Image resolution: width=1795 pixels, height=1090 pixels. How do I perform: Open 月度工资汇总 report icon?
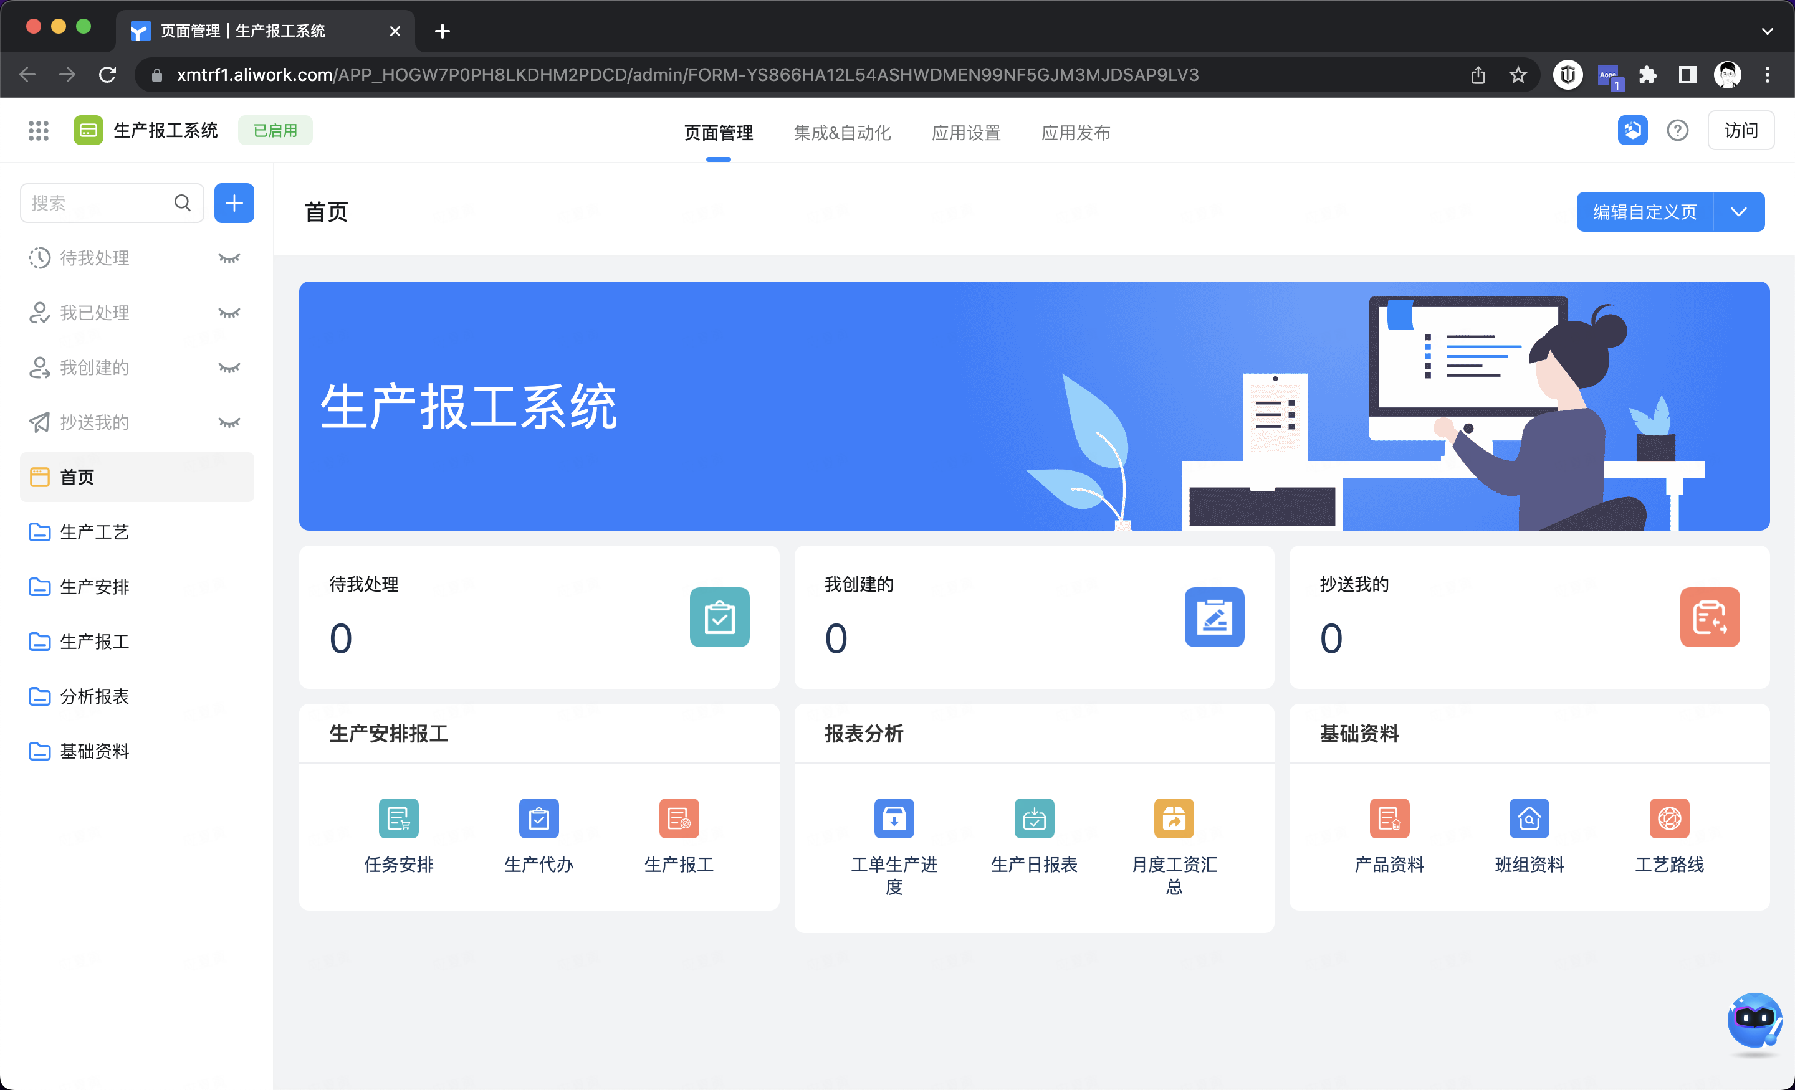1174,818
